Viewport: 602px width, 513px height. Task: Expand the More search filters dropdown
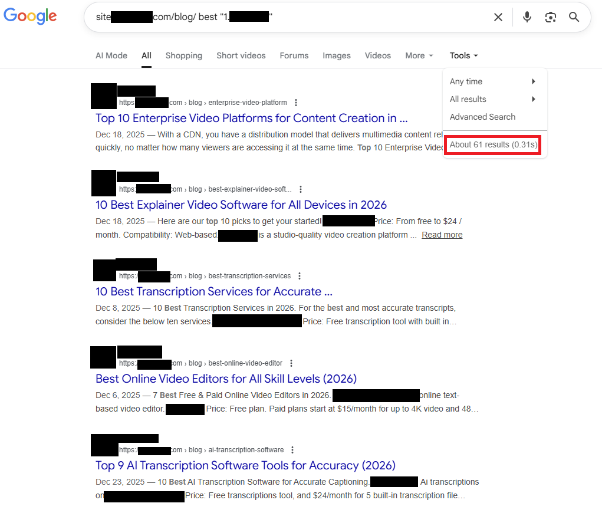[x=419, y=55]
